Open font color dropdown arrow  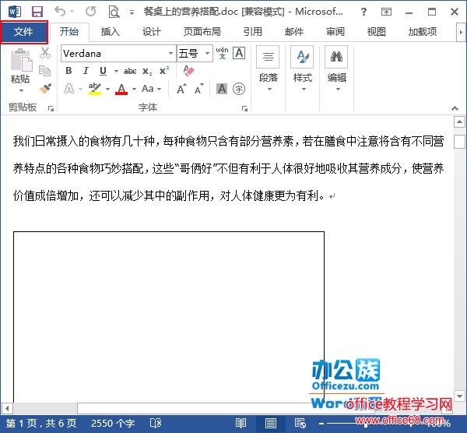point(135,89)
